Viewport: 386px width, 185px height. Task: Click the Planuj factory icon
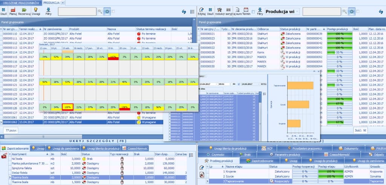pos(13,10)
